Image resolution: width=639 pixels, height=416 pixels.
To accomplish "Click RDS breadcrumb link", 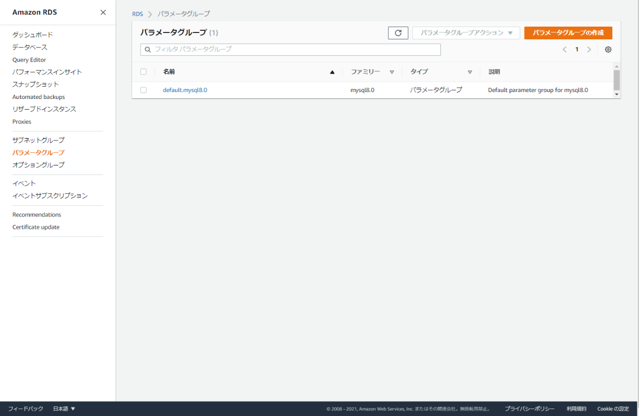I will coord(137,14).
